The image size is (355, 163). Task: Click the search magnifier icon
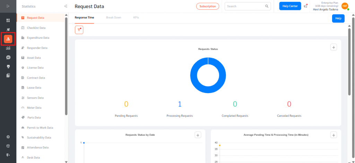[x=267, y=6]
